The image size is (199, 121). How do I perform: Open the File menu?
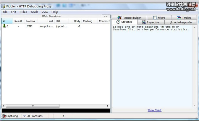coord(5,12)
